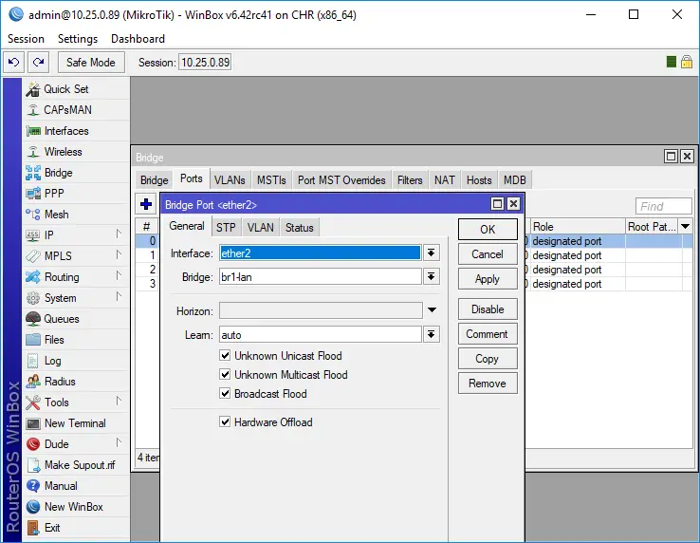Image resolution: width=700 pixels, height=543 pixels.
Task: Select the Role column header
Action: [578, 227]
